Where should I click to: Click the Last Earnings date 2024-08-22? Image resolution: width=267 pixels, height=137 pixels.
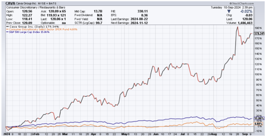point(139,19)
